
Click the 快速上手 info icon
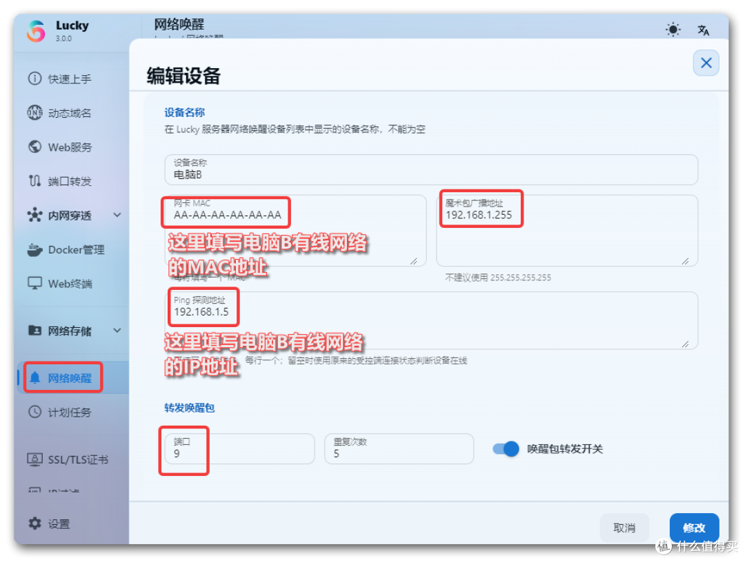tap(34, 79)
